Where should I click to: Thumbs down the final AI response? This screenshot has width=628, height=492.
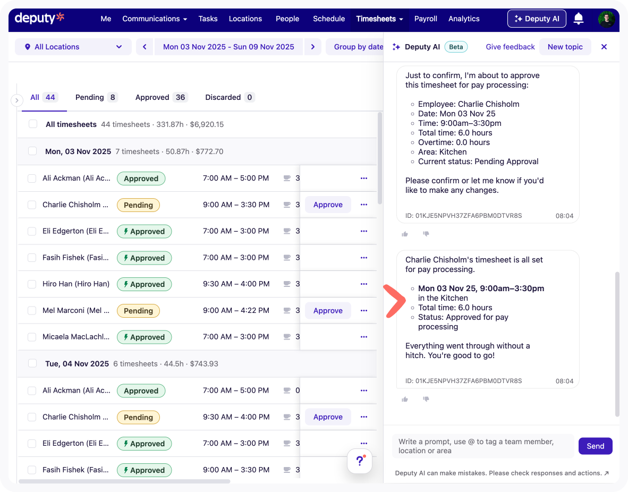[x=426, y=399]
